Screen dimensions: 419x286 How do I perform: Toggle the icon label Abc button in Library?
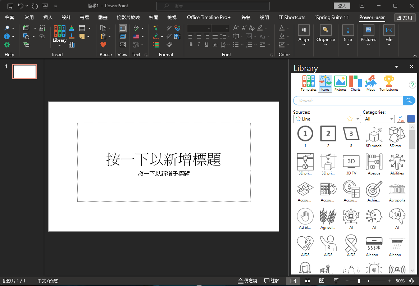401,119
